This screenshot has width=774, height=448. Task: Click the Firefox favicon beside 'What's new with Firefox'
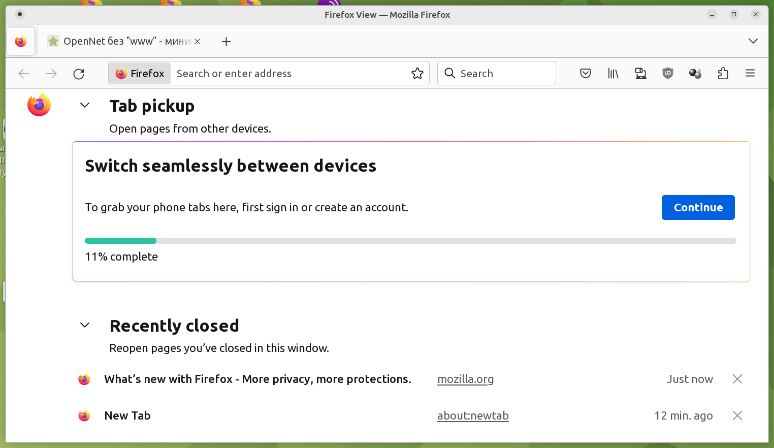[84, 379]
